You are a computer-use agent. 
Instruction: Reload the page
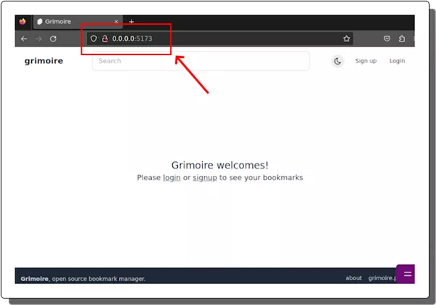click(x=53, y=38)
